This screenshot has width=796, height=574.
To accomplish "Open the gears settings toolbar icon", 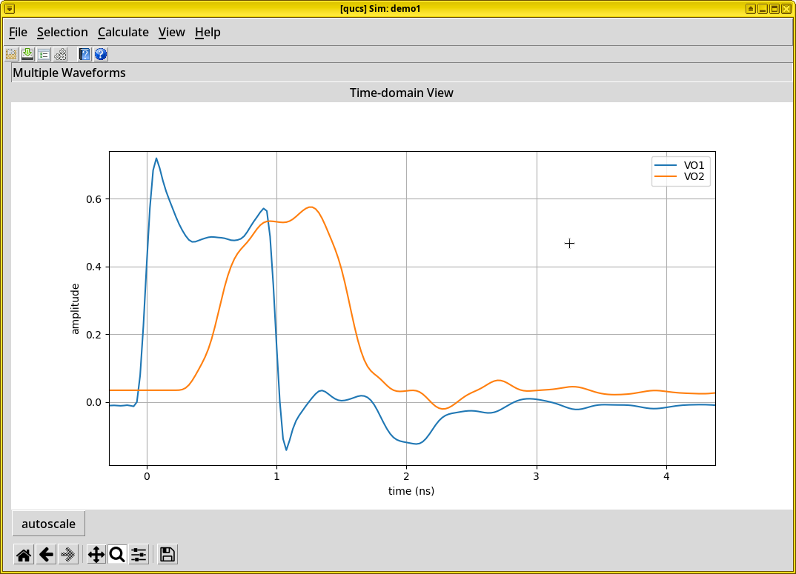I will point(60,54).
